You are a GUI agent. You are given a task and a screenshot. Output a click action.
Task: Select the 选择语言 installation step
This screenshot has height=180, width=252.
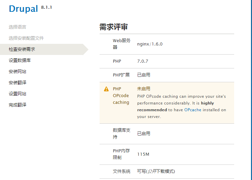click(x=17, y=27)
